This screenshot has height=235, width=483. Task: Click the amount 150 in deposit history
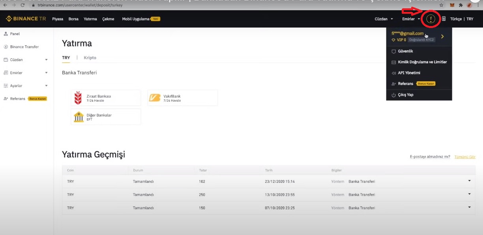pos(202,208)
